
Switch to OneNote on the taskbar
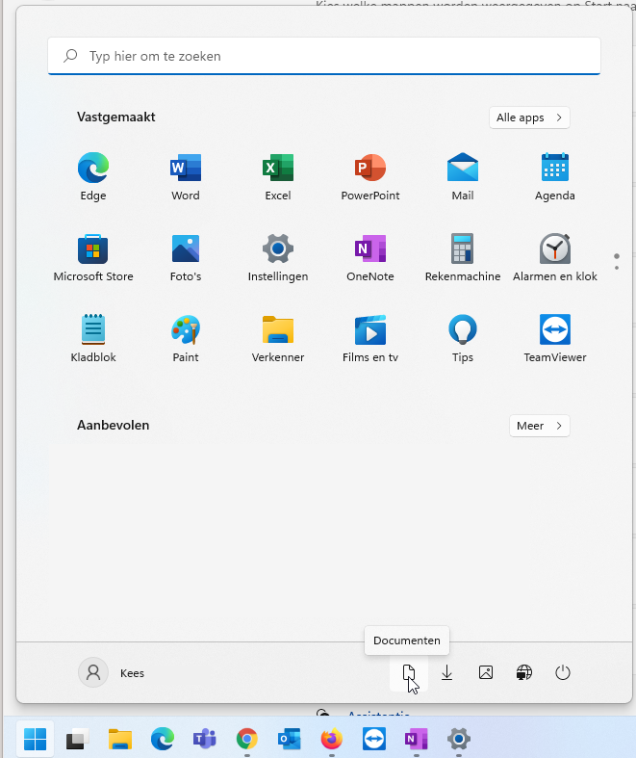tap(417, 739)
